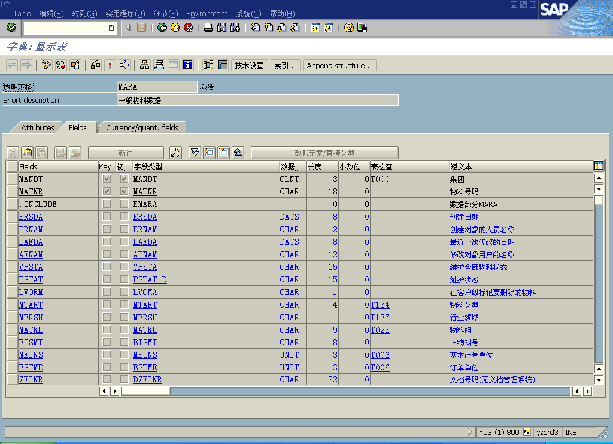The image size is (613, 444).
Task: Select the row selector for ERNAM
Action: coord(13,229)
